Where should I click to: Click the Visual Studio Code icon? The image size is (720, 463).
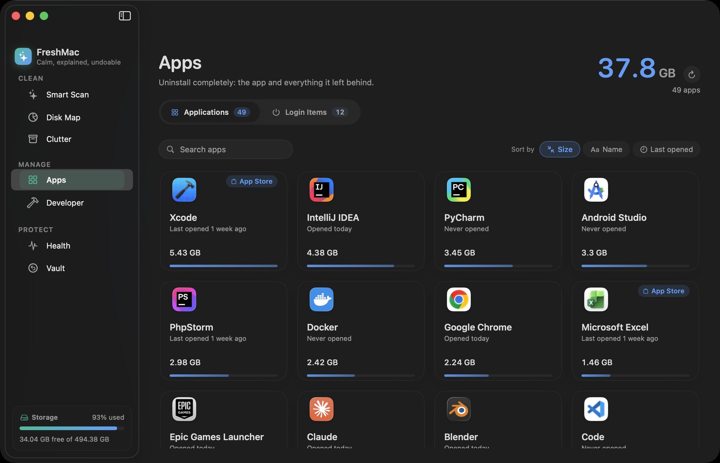596,409
